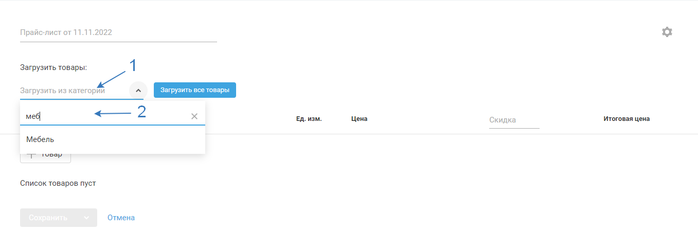Click the annotation number 2 marker

pyautogui.click(x=141, y=112)
